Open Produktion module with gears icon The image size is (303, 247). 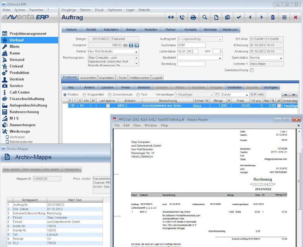tap(19, 73)
